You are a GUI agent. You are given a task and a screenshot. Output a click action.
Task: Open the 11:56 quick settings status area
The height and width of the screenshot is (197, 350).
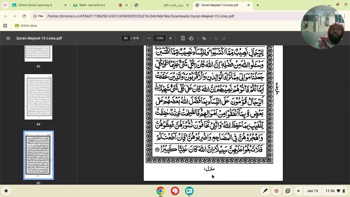(x=335, y=191)
